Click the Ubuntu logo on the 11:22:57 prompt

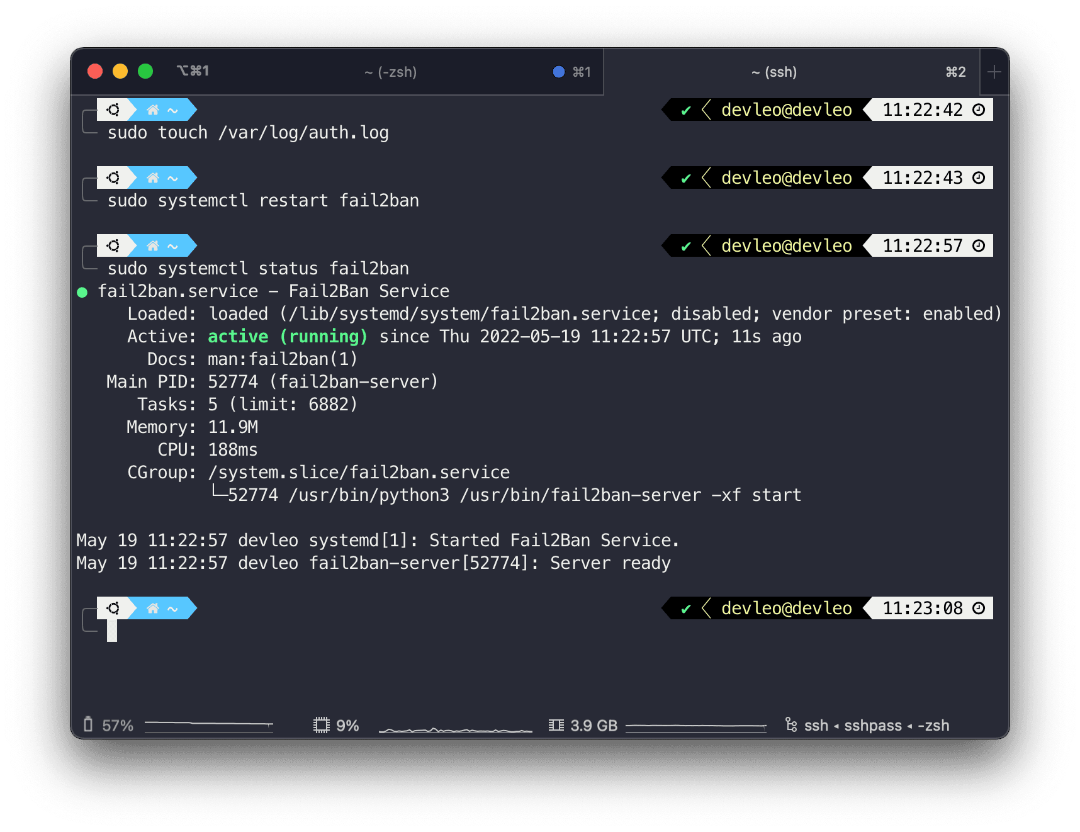click(113, 245)
